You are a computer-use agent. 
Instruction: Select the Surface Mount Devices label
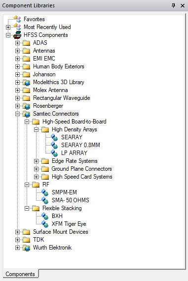pos(61,232)
